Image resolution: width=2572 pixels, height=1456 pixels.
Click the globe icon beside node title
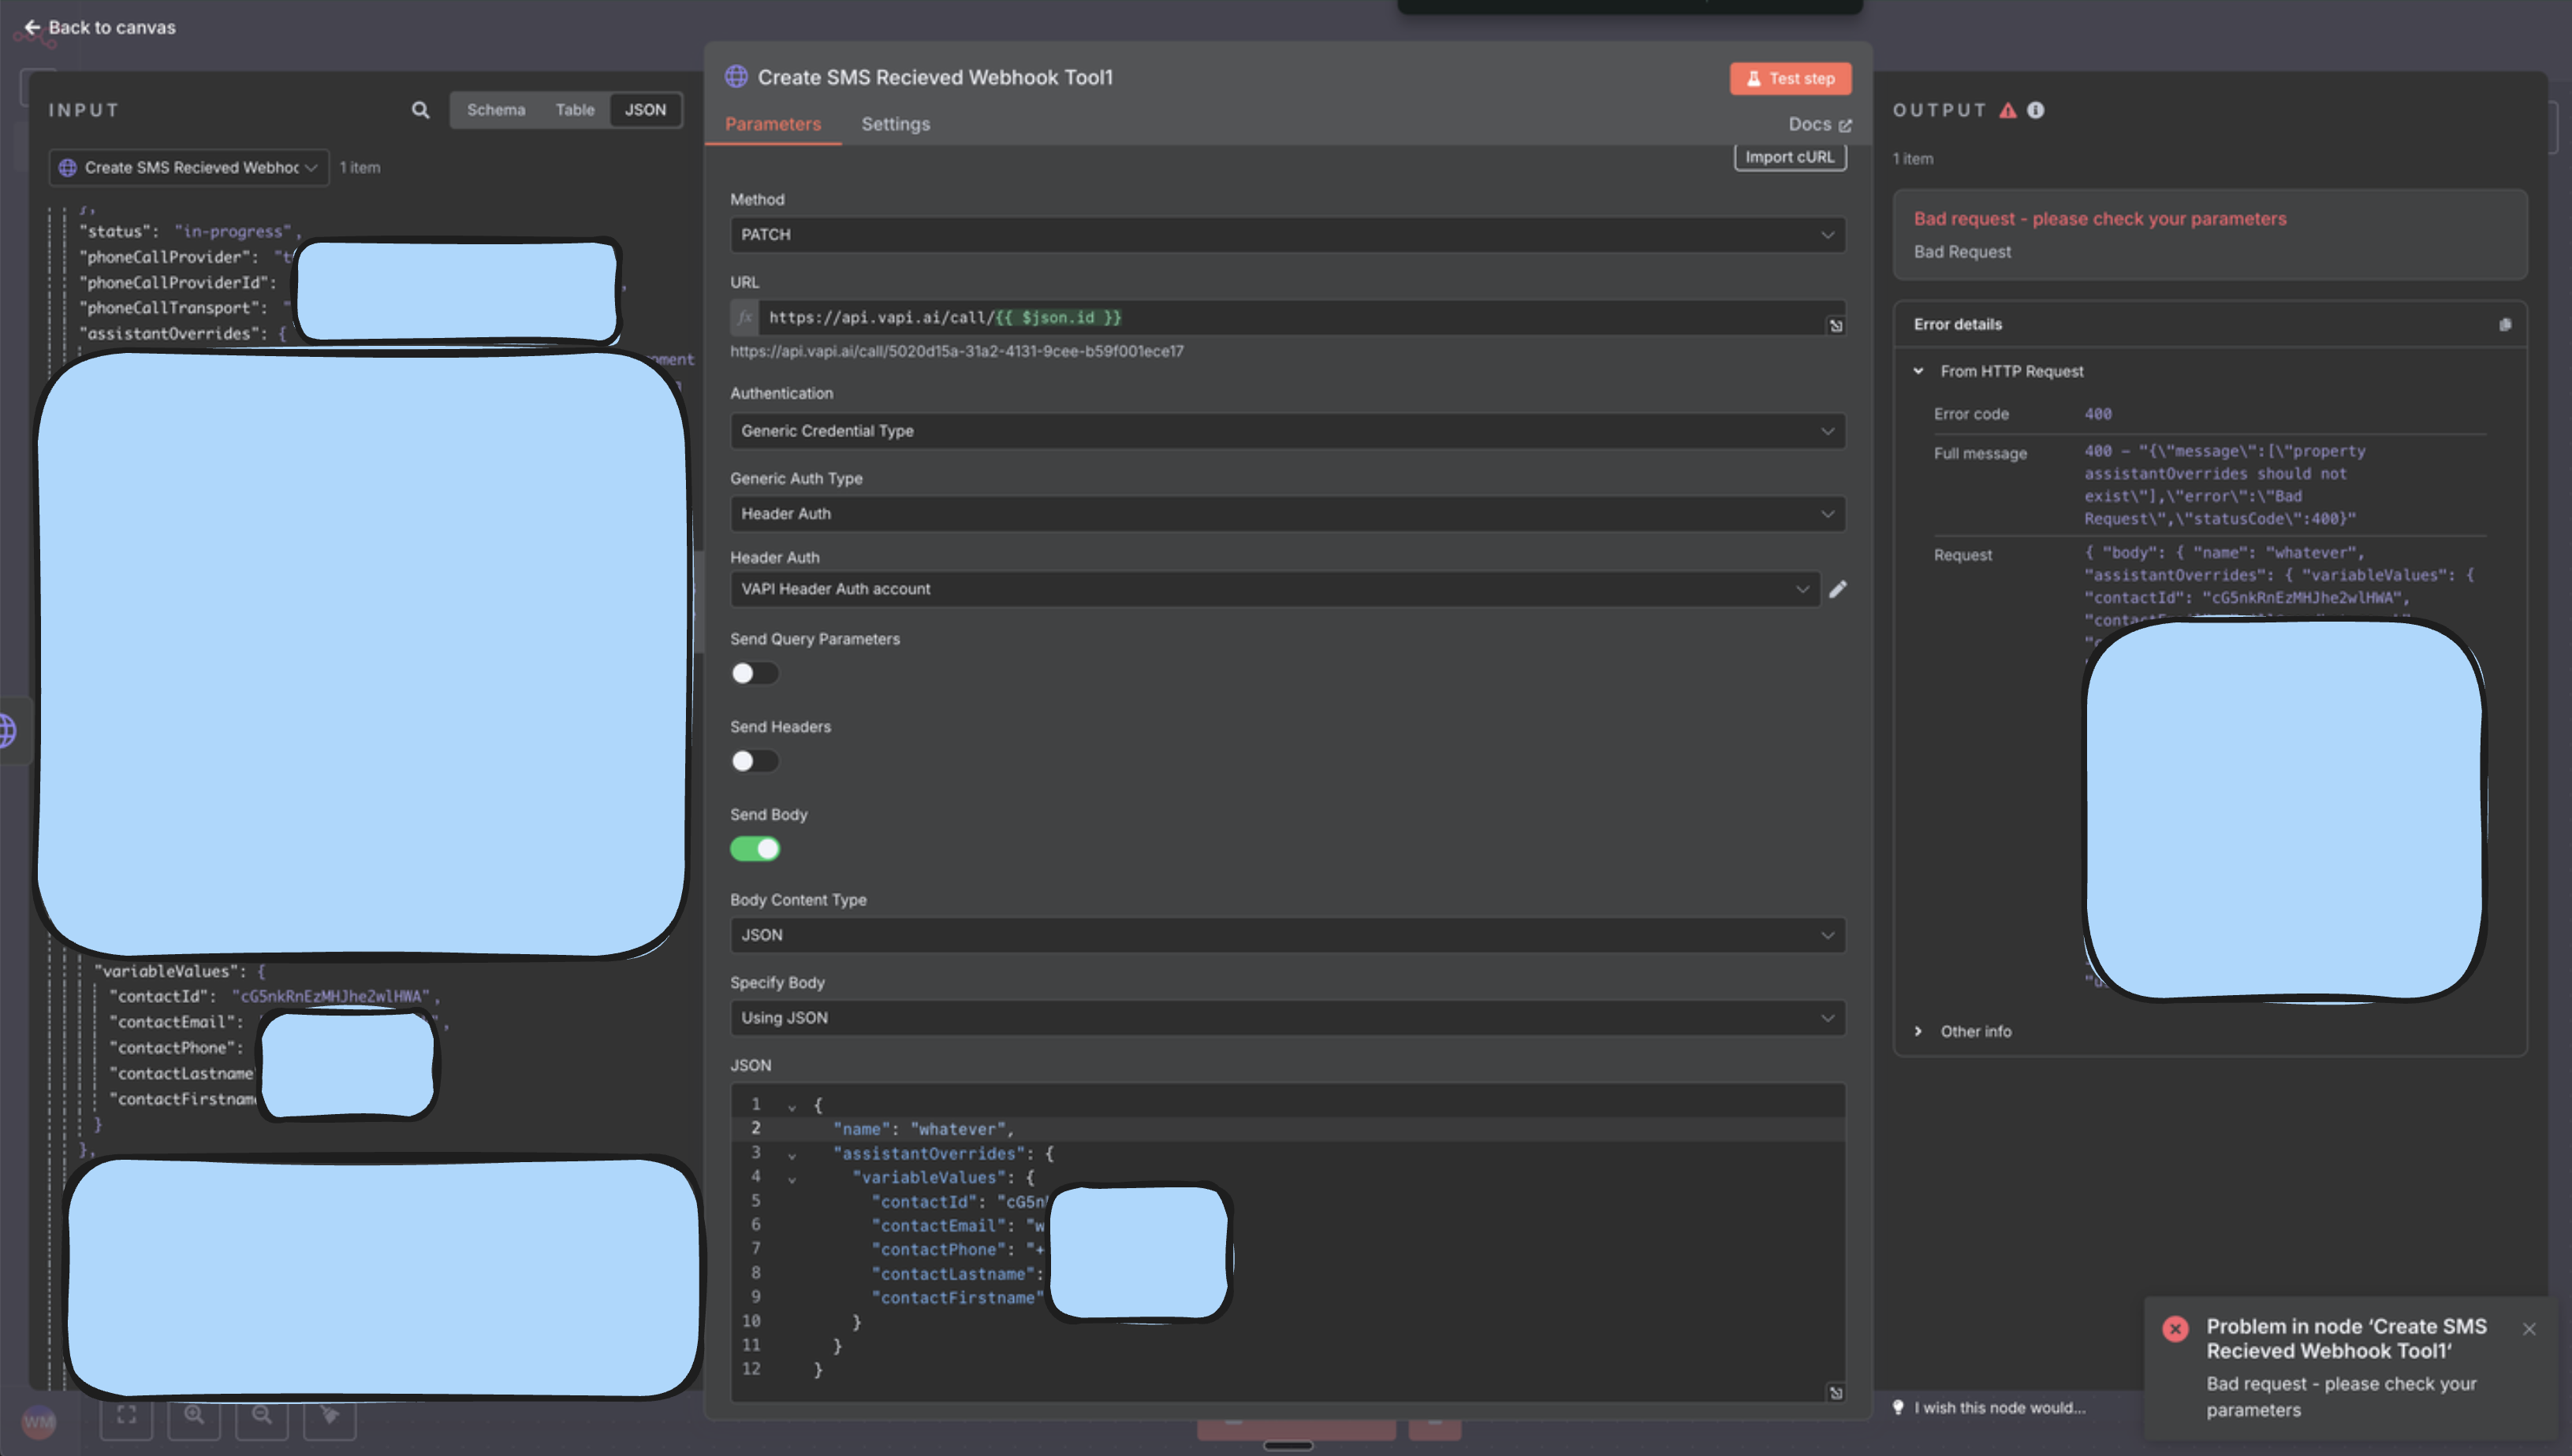[x=736, y=77]
